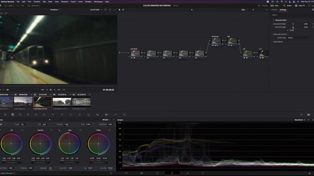
Task: Open the Fairlight menu
Action: point(88,1)
